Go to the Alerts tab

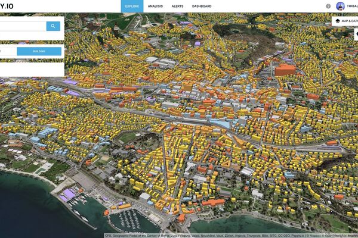178,6
